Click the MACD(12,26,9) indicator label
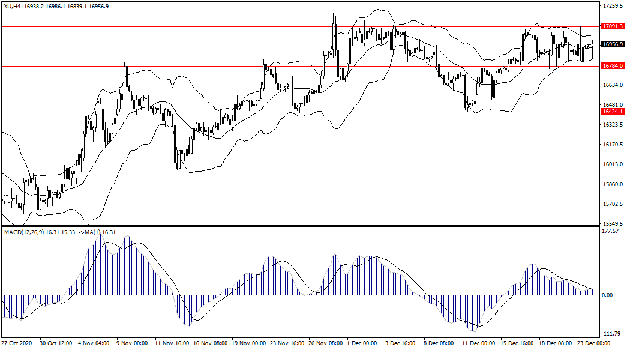 tap(25, 232)
